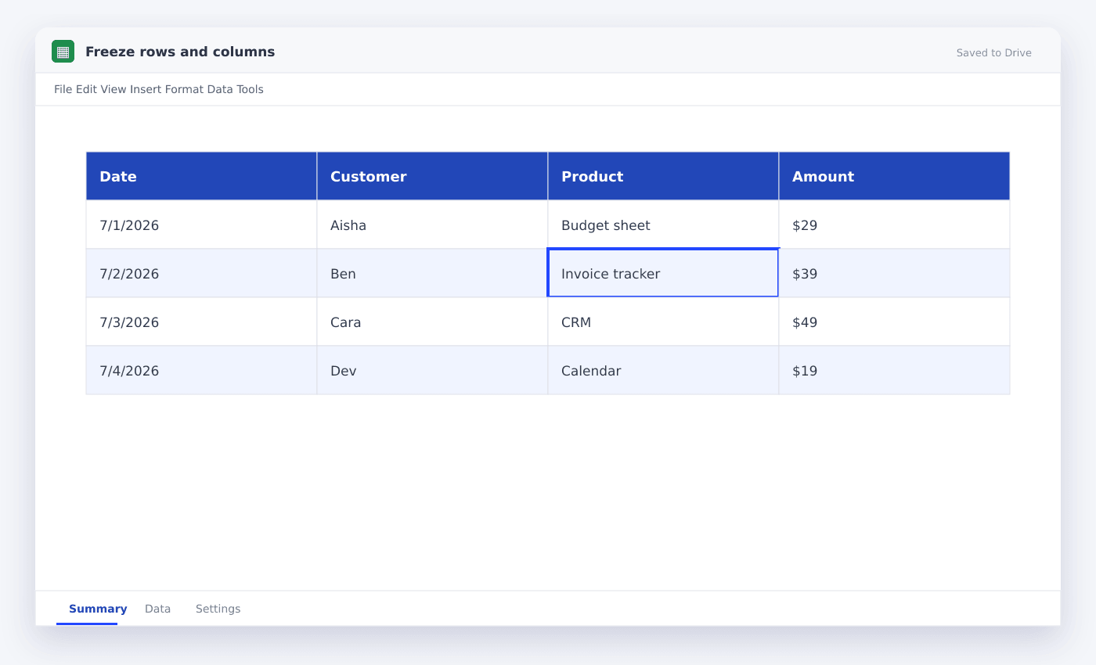Image resolution: width=1096 pixels, height=665 pixels.
Task: Open the Format menu
Action: pyautogui.click(x=184, y=89)
